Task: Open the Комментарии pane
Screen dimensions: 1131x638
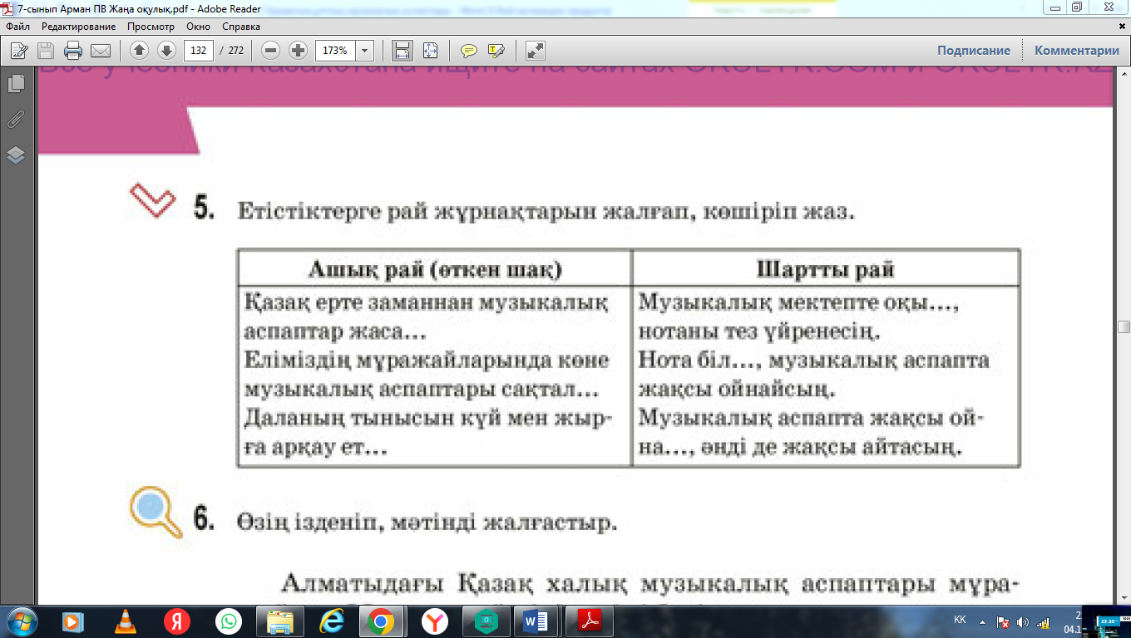Action: 1077,51
